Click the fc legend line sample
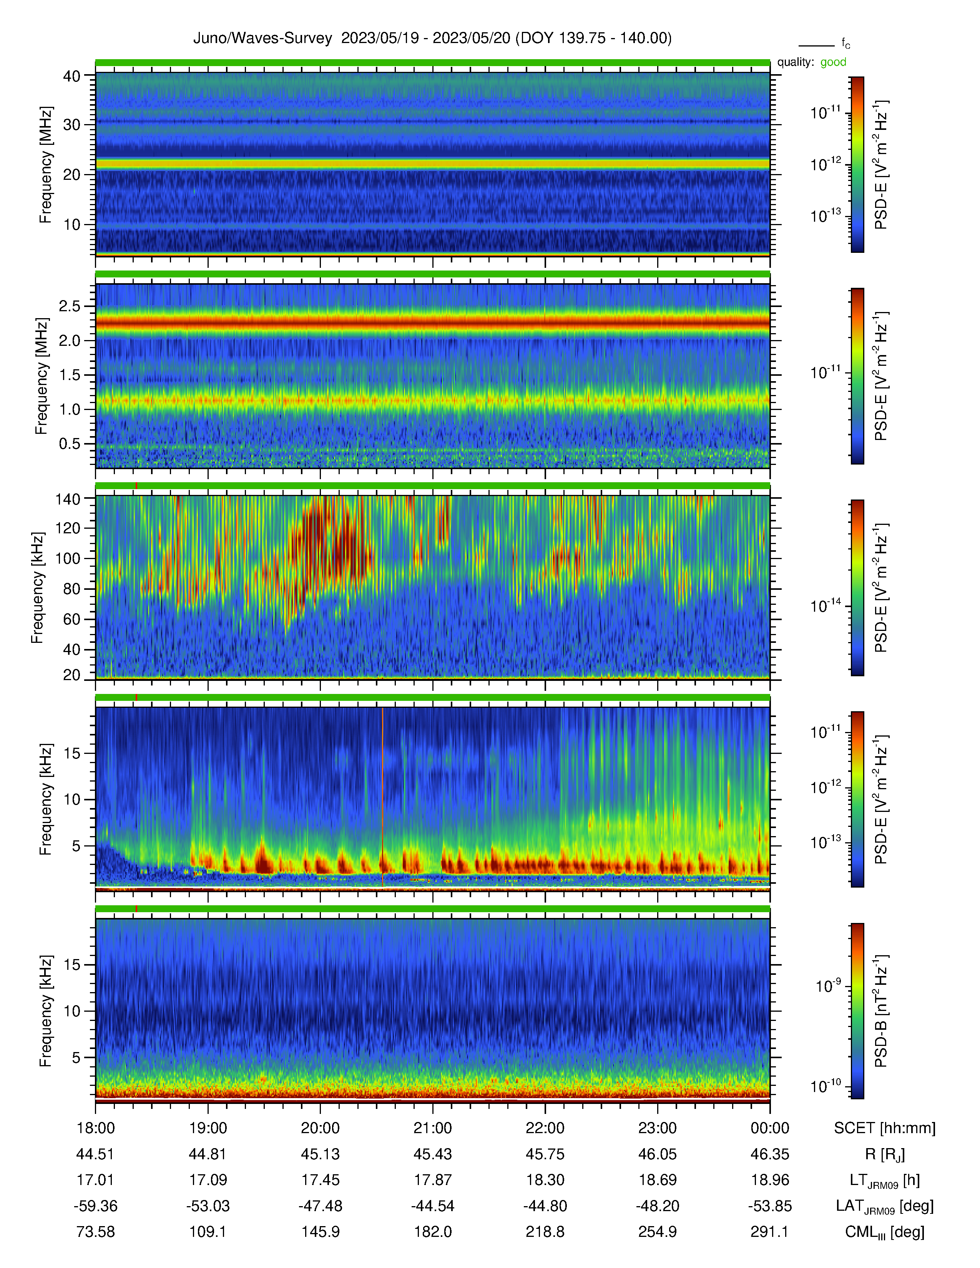The height and width of the screenshot is (1268, 980). pyautogui.click(x=816, y=45)
